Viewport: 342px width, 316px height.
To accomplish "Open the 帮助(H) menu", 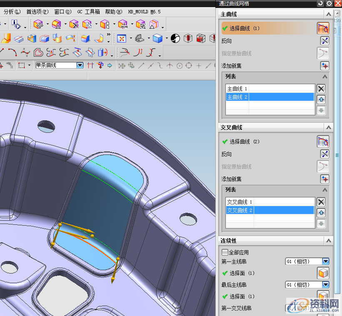I will point(113,12).
